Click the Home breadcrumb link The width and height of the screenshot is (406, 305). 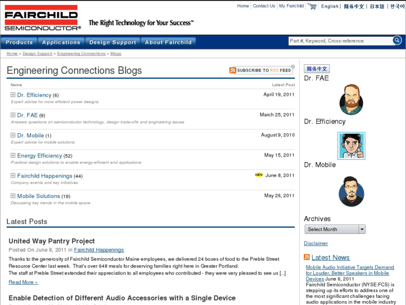pos(12,54)
